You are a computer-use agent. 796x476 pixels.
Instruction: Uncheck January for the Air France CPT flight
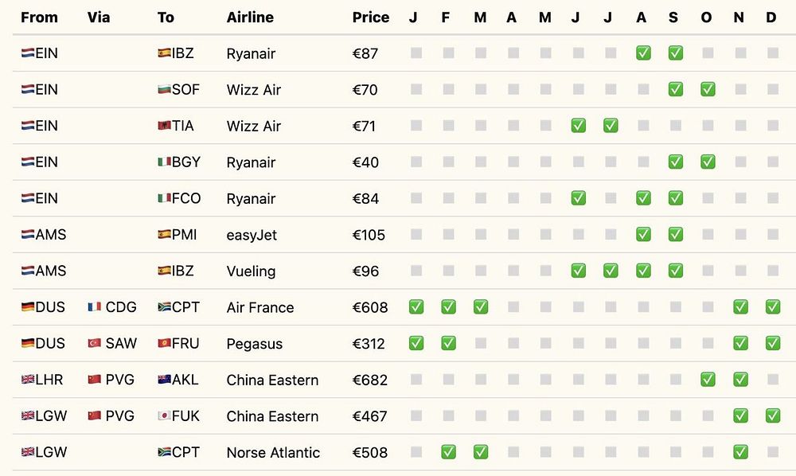point(416,307)
